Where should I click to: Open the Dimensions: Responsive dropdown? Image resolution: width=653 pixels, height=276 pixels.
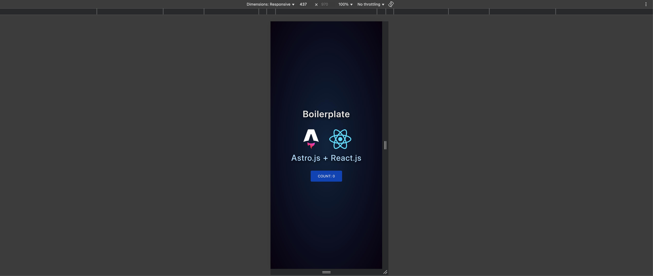270,4
